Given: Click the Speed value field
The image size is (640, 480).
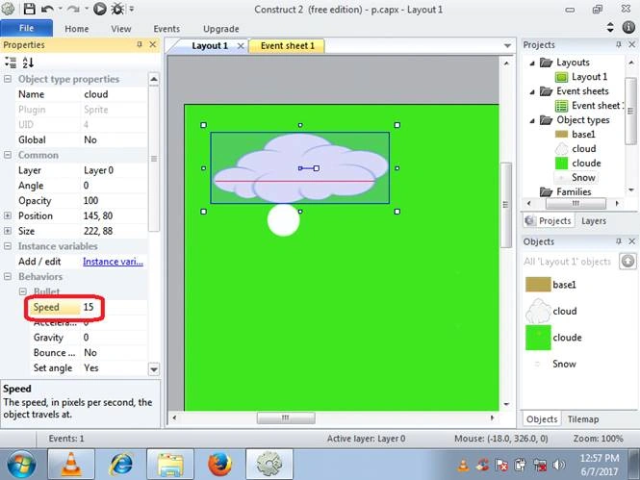Looking at the screenshot, I should coord(115,307).
